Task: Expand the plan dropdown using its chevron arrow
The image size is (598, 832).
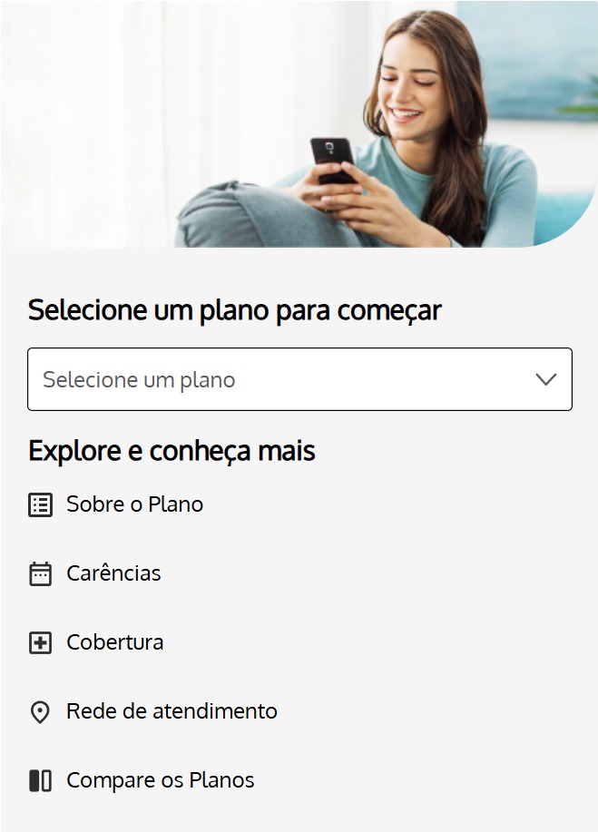Action: pos(545,379)
